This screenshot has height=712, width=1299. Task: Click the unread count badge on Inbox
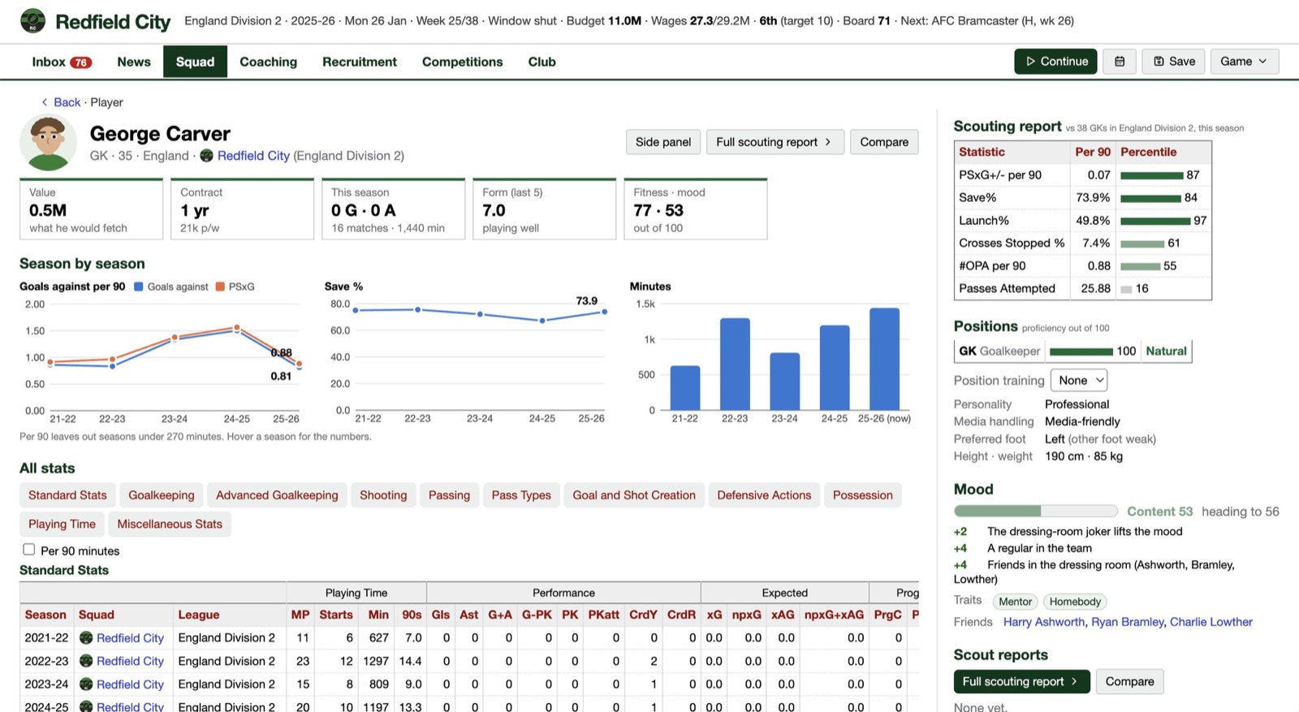(80, 63)
